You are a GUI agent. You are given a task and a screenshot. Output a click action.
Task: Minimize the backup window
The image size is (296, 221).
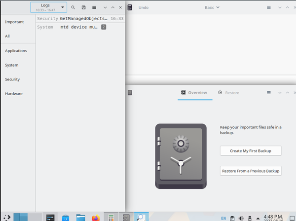coord(280,93)
